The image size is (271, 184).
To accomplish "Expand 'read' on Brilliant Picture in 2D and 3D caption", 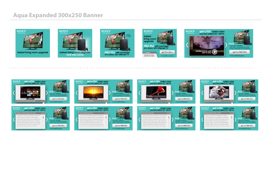I will (x=231, y=101).
